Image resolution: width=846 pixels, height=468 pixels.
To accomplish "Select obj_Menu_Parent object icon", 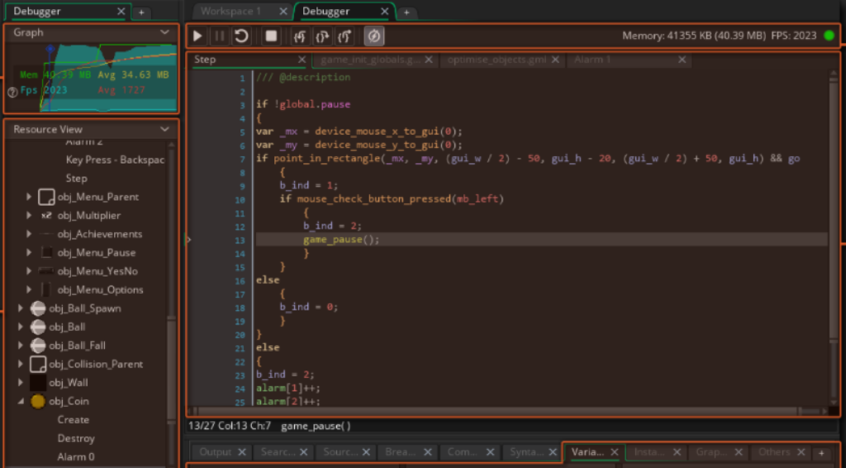I will pyautogui.click(x=46, y=196).
